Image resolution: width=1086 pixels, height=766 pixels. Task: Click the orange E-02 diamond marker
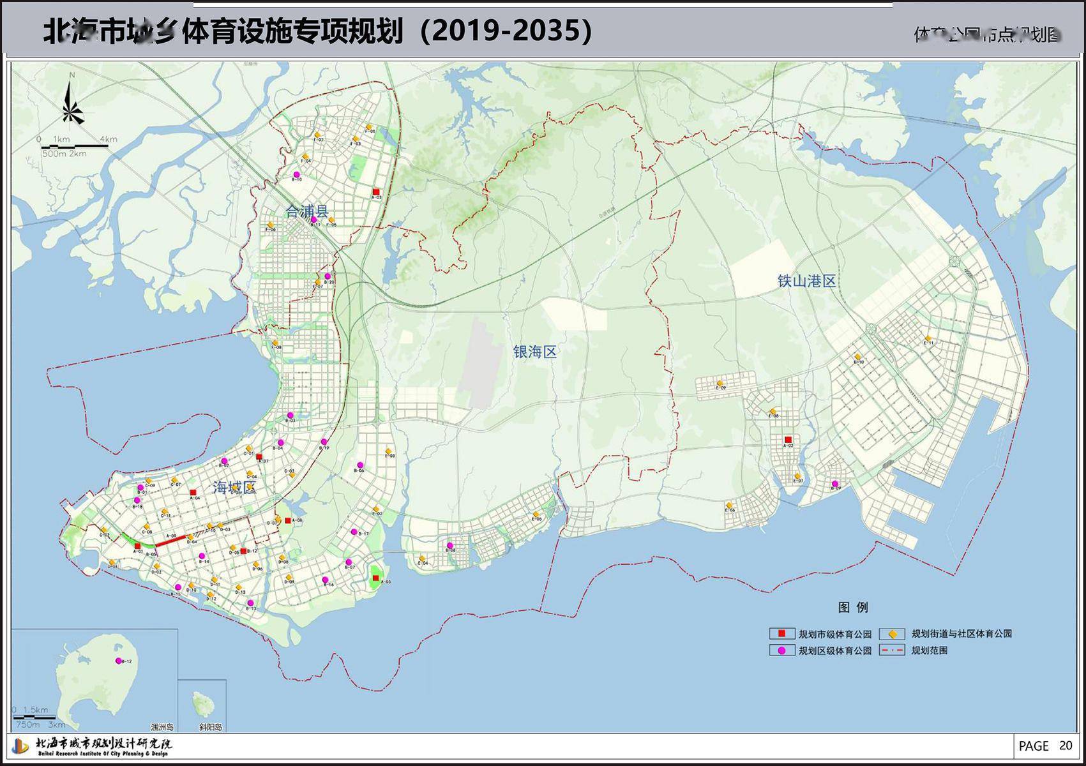click(x=377, y=509)
